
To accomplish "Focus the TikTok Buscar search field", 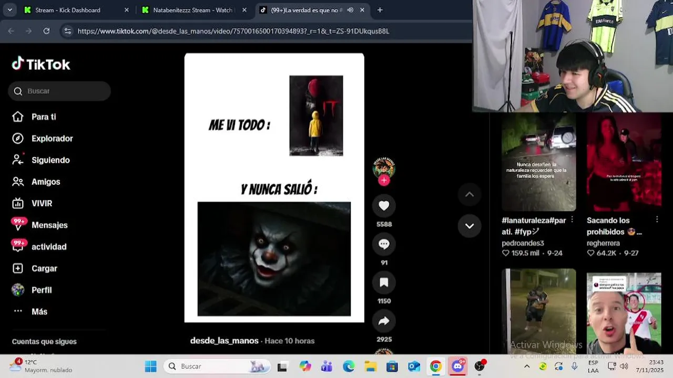I will (x=59, y=91).
